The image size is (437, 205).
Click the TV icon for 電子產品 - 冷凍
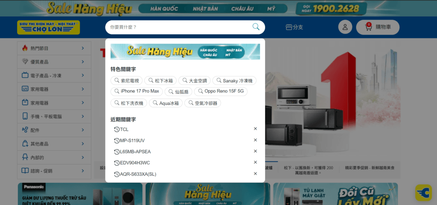(x=25, y=75)
